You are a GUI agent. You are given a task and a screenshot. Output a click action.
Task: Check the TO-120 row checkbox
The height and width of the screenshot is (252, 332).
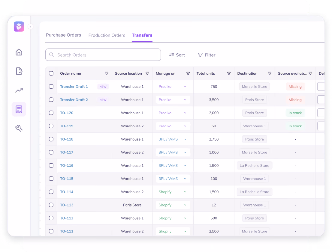(x=51, y=113)
